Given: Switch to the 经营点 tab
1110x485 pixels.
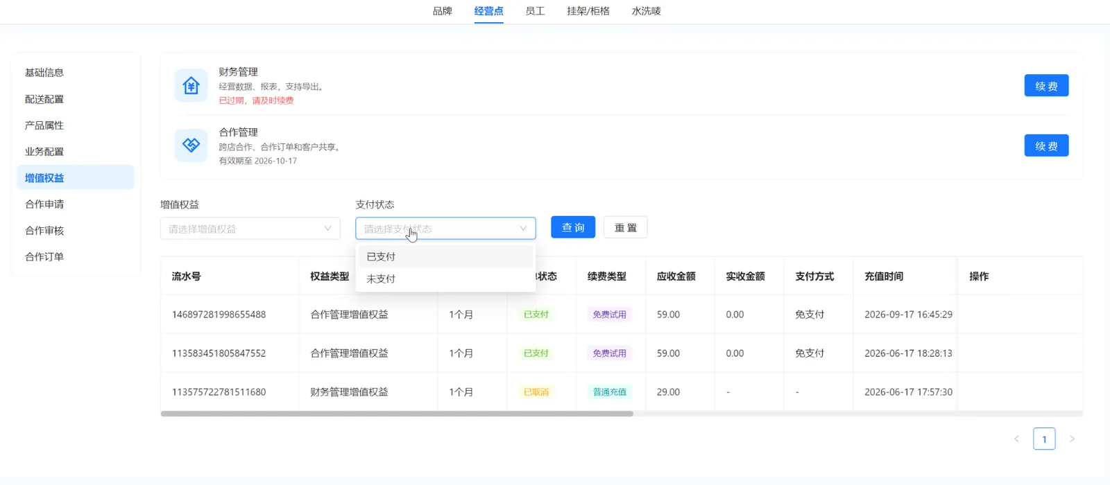Looking at the screenshot, I should pos(489,11).
